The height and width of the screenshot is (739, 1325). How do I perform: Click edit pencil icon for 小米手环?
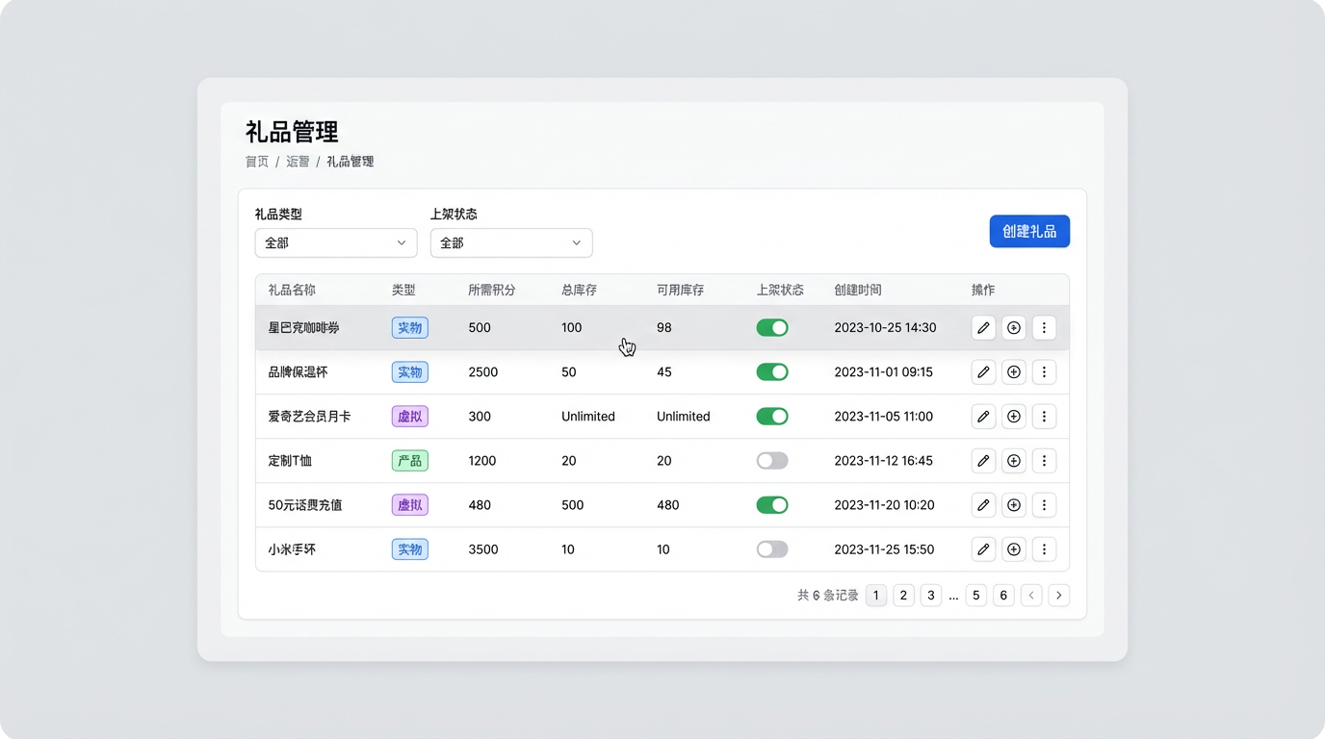(983, 549)
